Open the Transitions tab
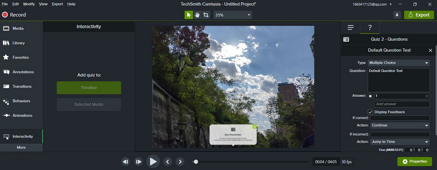Viewport: 437px width, 170px height. 21,87
